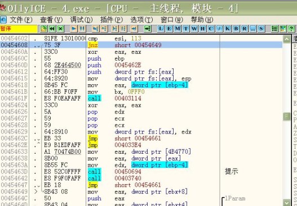Open the 帮助(H) menu
The image size is (297, 206).
coord(202,20)
